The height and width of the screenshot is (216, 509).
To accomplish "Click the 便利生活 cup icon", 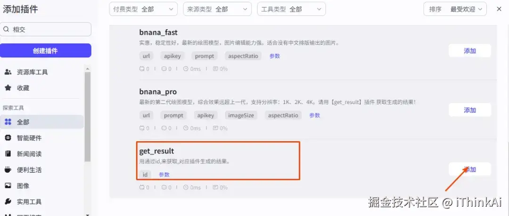I will coord(8,169).
